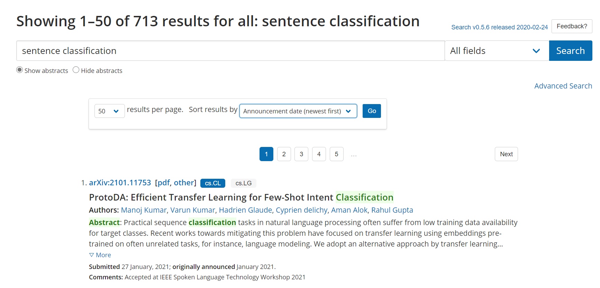Select the Hide abstracts radio button
Image resolution: width=600 pixels, height=288 pixels.
click(x=76, y=70)
